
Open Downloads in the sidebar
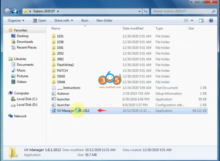point(25,42)
